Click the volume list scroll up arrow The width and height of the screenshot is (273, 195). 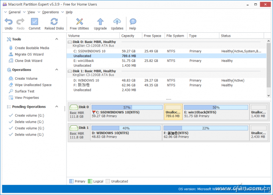pyautogui.click(x=269, y=41)
